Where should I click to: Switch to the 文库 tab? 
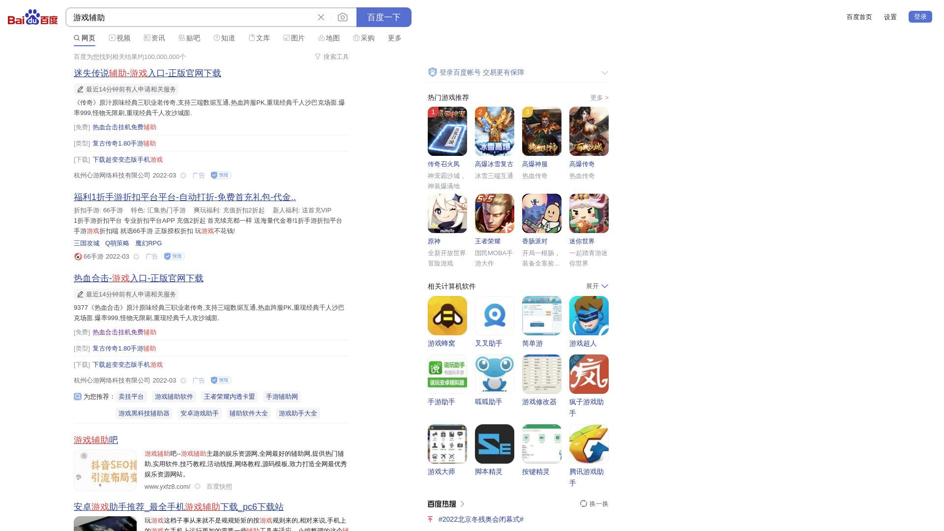point(259,38)
